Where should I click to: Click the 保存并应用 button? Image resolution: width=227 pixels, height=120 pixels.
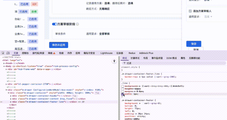click(59, 45)
